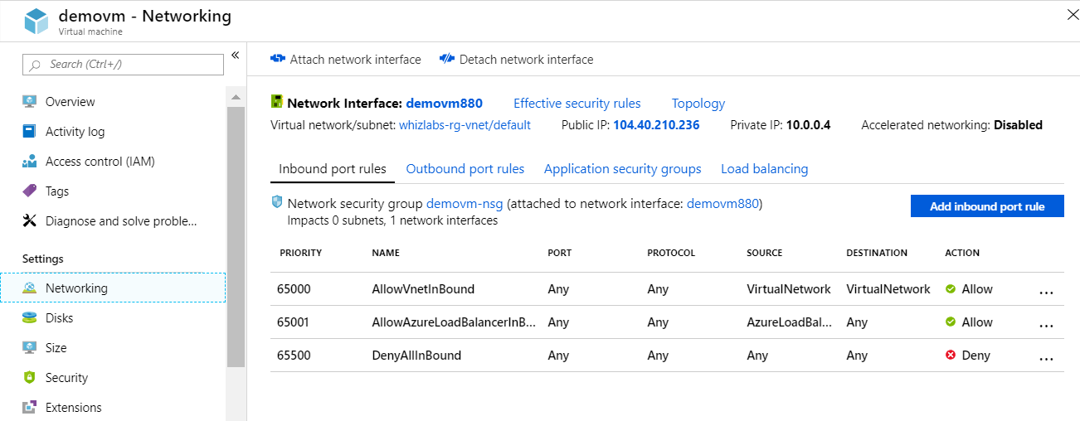The image size is (1080, 421).
Task: Switch to Outbound port rules tab
Action: tap(465, 169)
